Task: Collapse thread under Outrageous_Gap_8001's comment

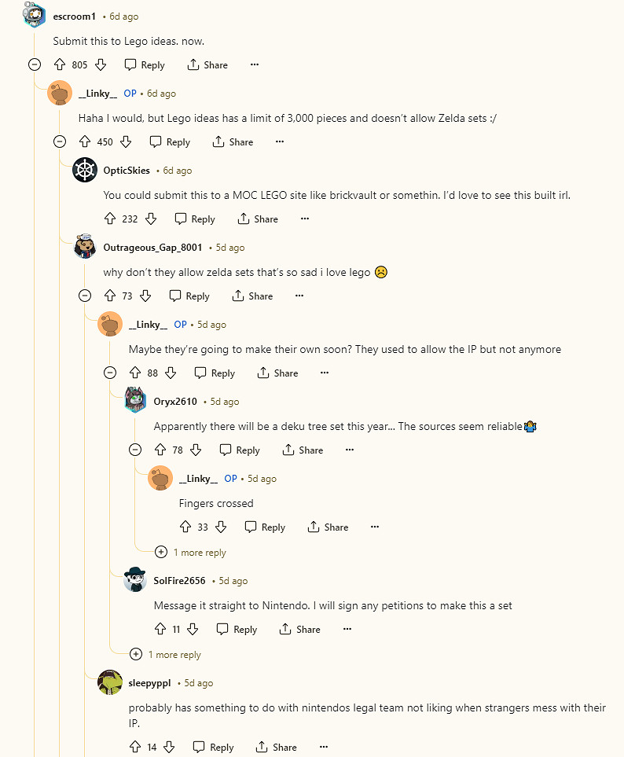Action: tap(85, 296)
